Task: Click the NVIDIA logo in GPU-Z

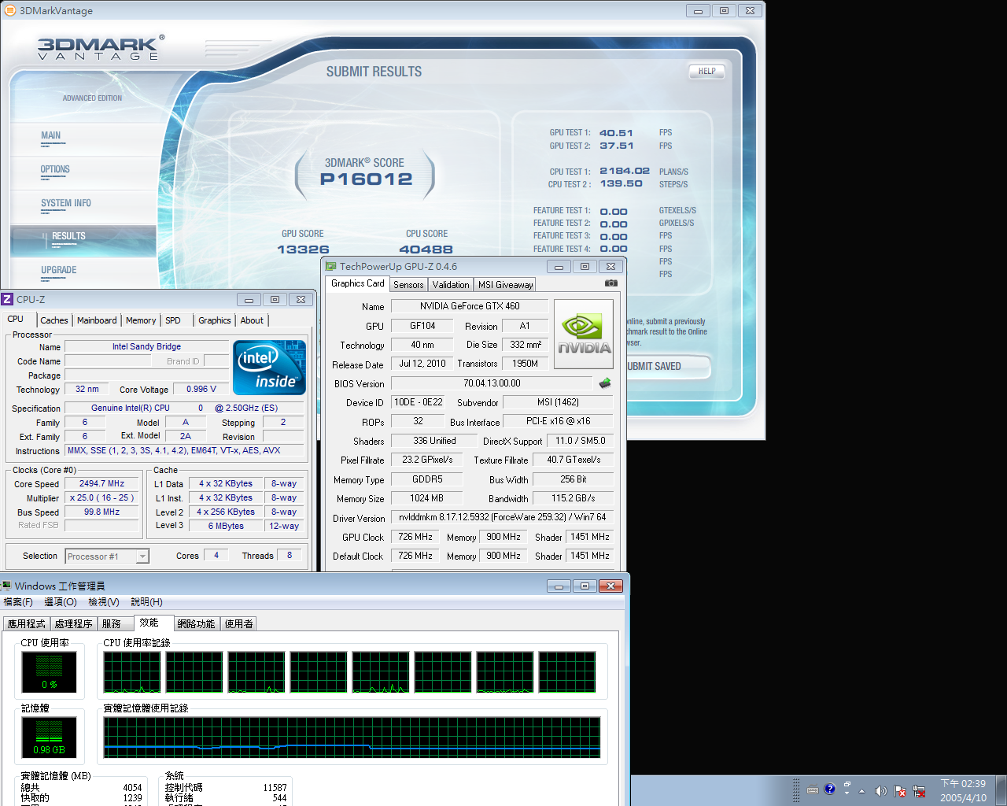Action: (x=585, y=335)
